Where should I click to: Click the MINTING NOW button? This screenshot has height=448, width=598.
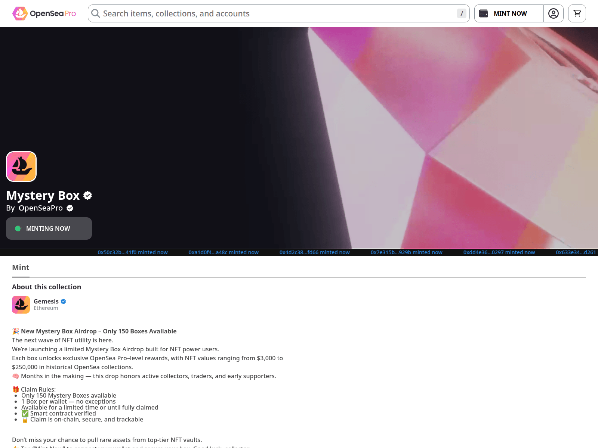(49, 228)
